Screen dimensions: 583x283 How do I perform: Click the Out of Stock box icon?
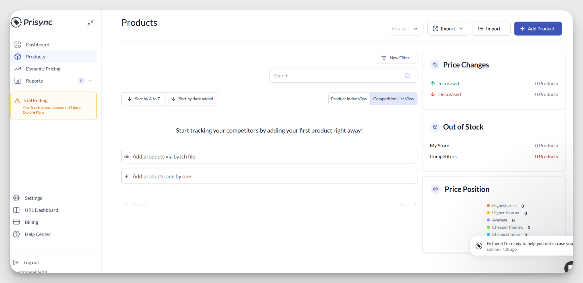click(435, 127)
